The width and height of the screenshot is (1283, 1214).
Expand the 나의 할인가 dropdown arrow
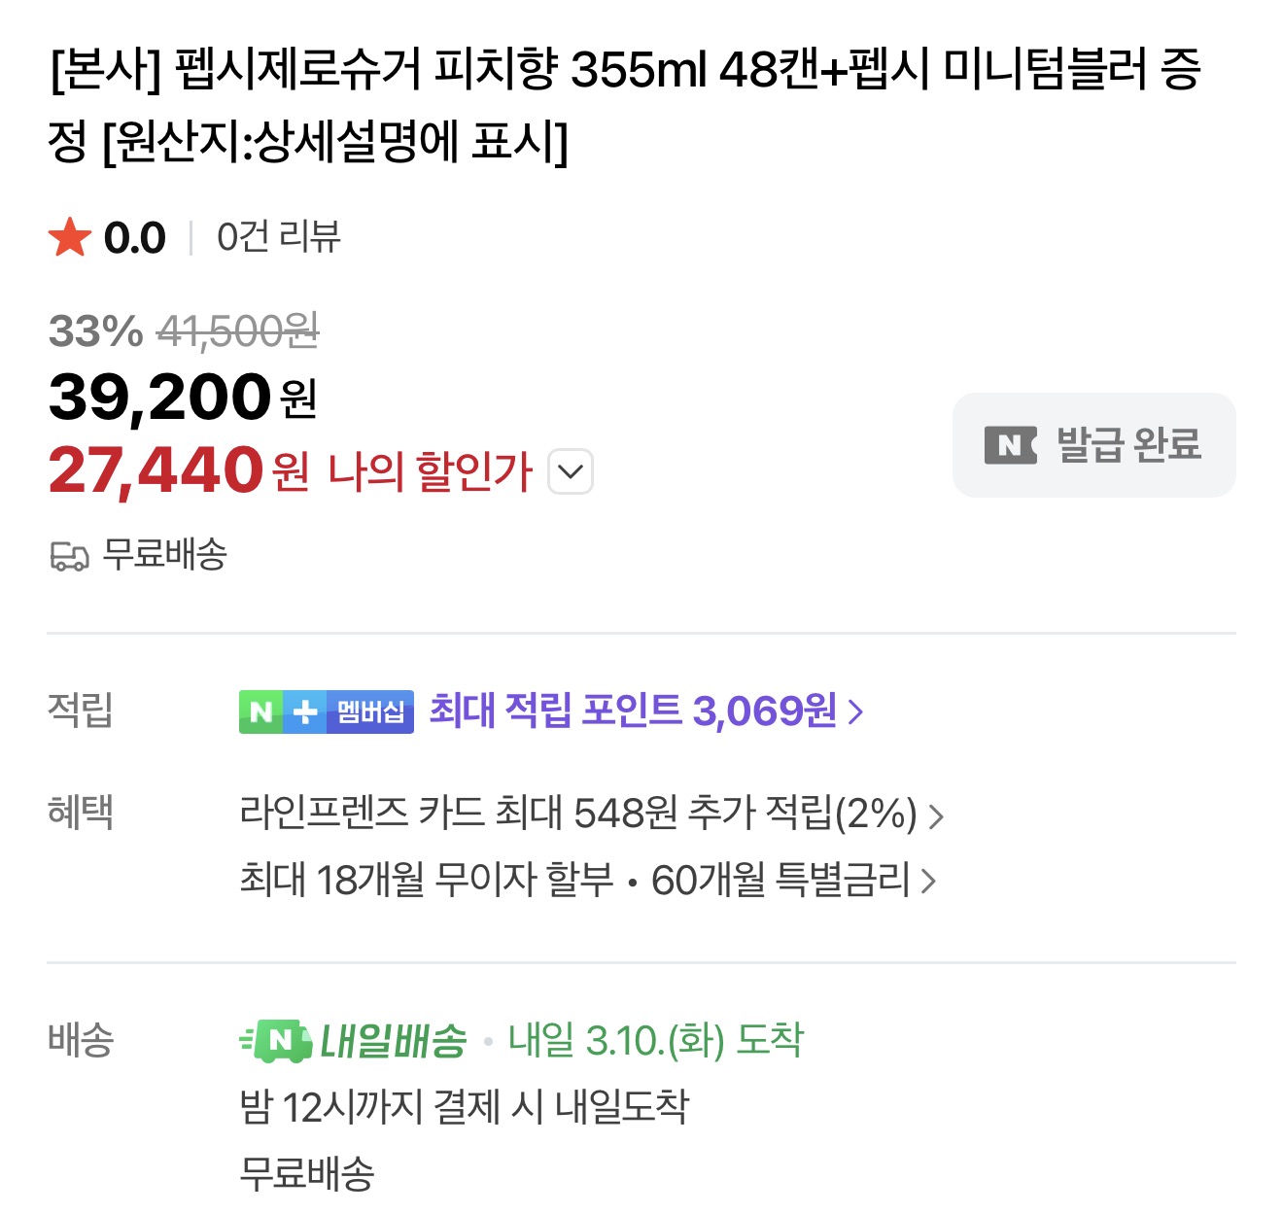click(x=571, y=472)
